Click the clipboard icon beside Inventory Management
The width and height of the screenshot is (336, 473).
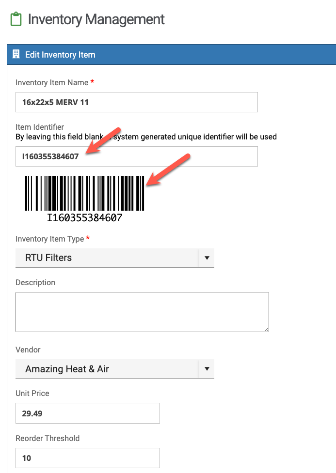16,20
